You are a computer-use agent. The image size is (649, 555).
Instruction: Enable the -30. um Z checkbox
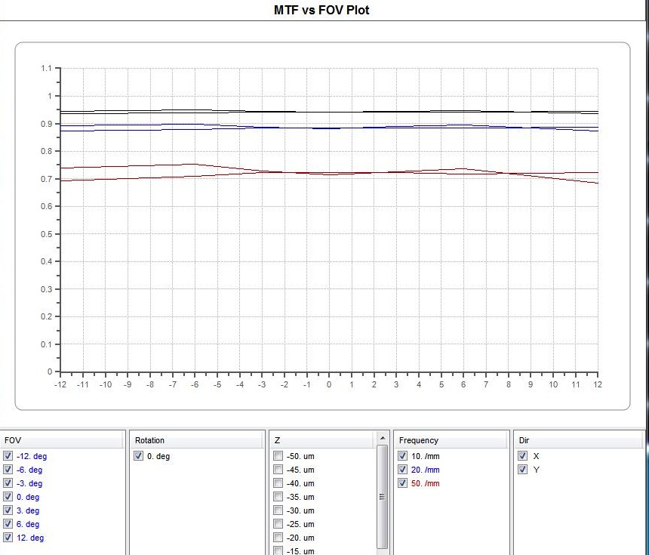click(x=278, y=510)
